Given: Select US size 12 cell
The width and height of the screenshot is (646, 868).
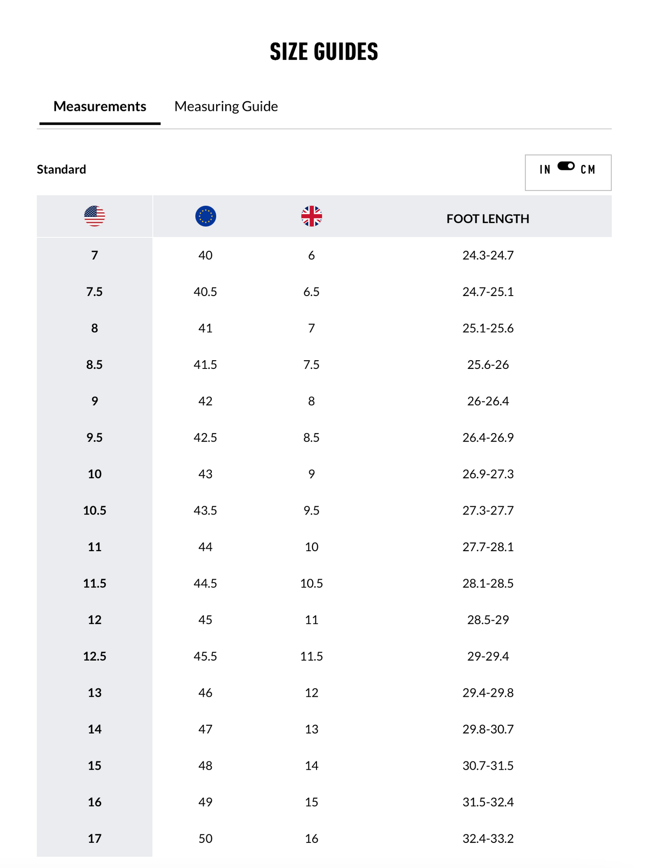Looking at the screenshot, I should 95,620.
